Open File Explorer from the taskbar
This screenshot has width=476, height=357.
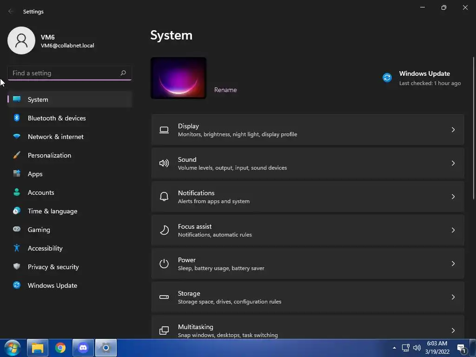click(x=38, y=348)
